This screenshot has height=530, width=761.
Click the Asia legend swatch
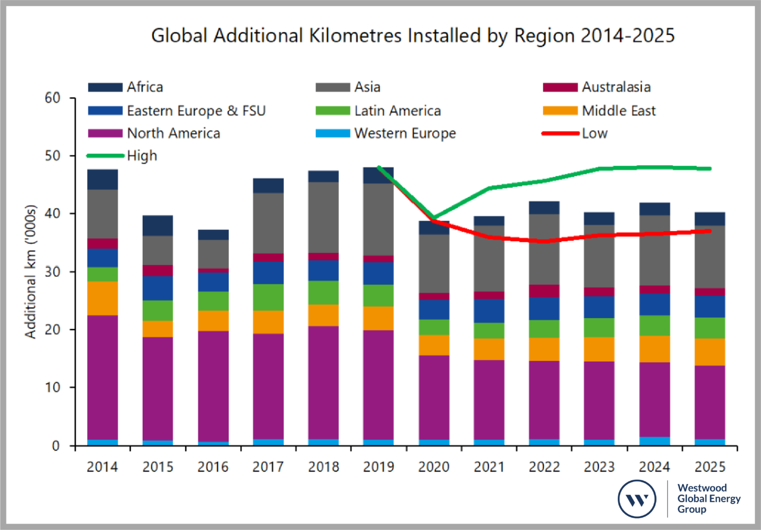[332, 87]
